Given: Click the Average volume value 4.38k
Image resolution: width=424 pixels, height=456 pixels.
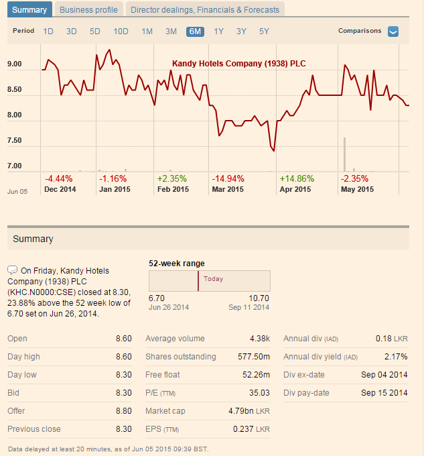Looking at the screenshot, I should (x=260, y=339).
